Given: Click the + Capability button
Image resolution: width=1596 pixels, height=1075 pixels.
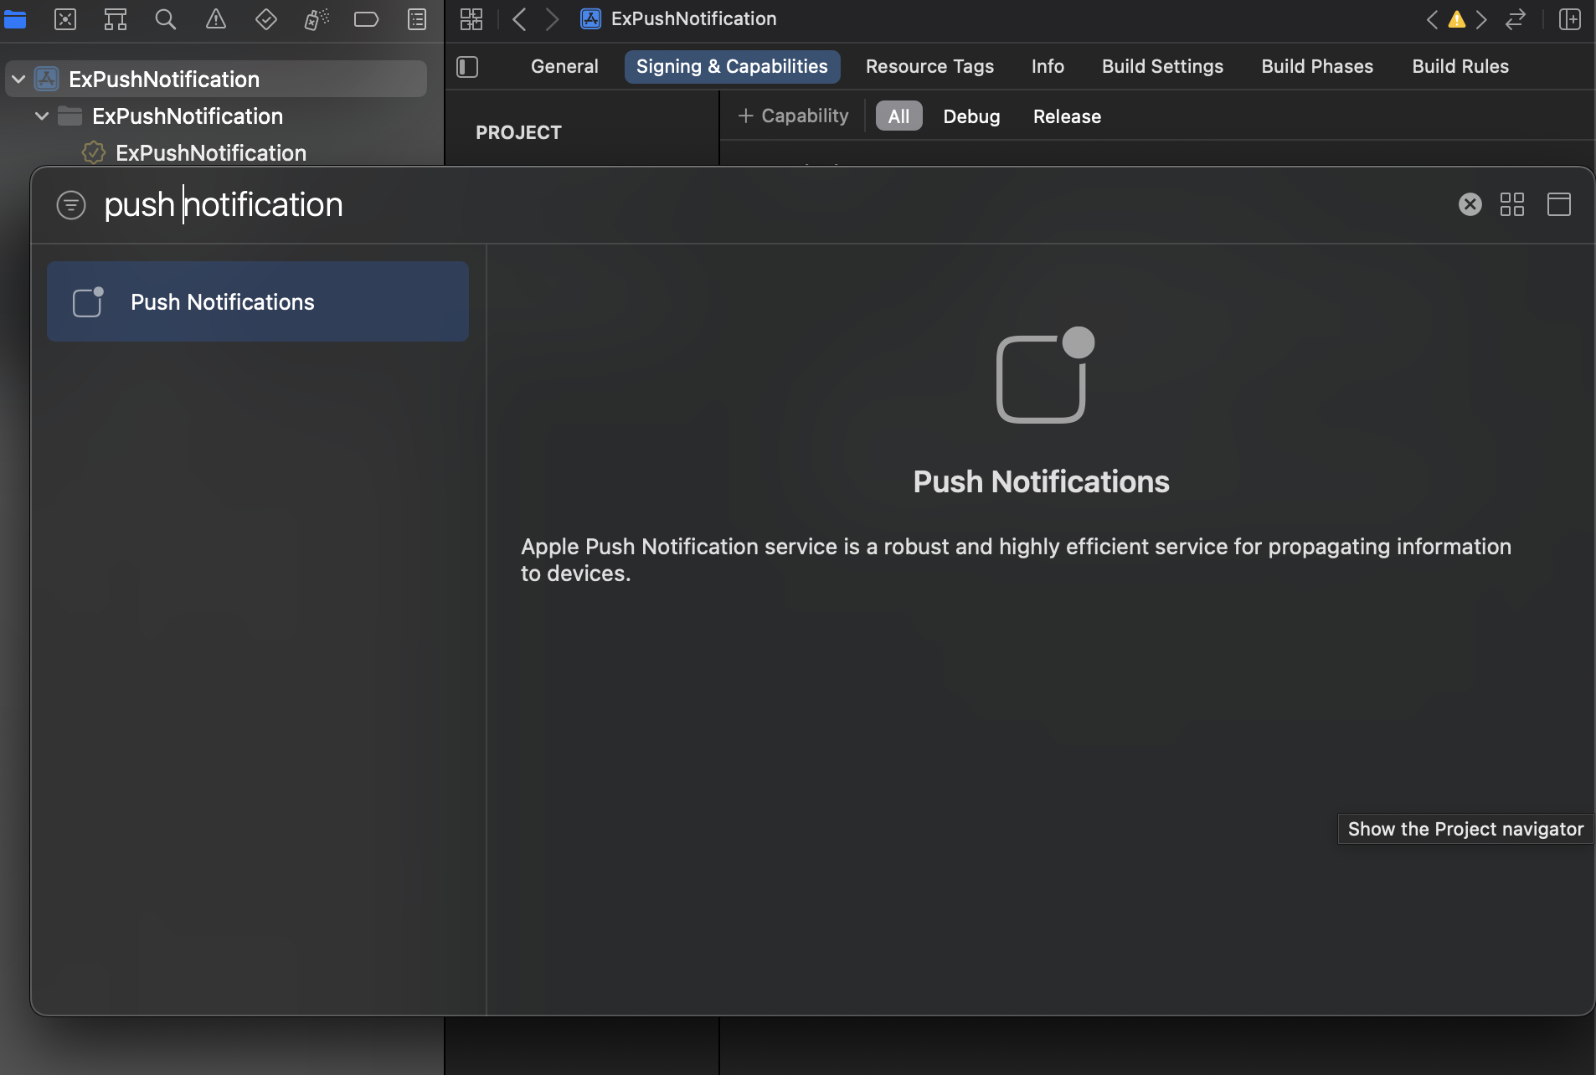Looking at the screenshot, I should click(x=793, y=116).
